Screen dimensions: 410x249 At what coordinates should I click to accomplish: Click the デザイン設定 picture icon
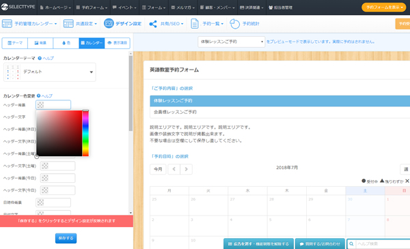[x=109, y=23]
